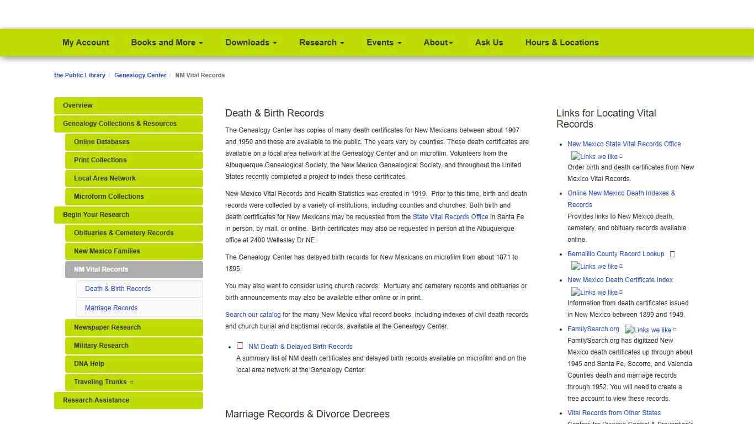Screen dimensions: 754x424
Task: Open the Downloads dropdown
Action: pyautogui.click(x=251, y=43)
